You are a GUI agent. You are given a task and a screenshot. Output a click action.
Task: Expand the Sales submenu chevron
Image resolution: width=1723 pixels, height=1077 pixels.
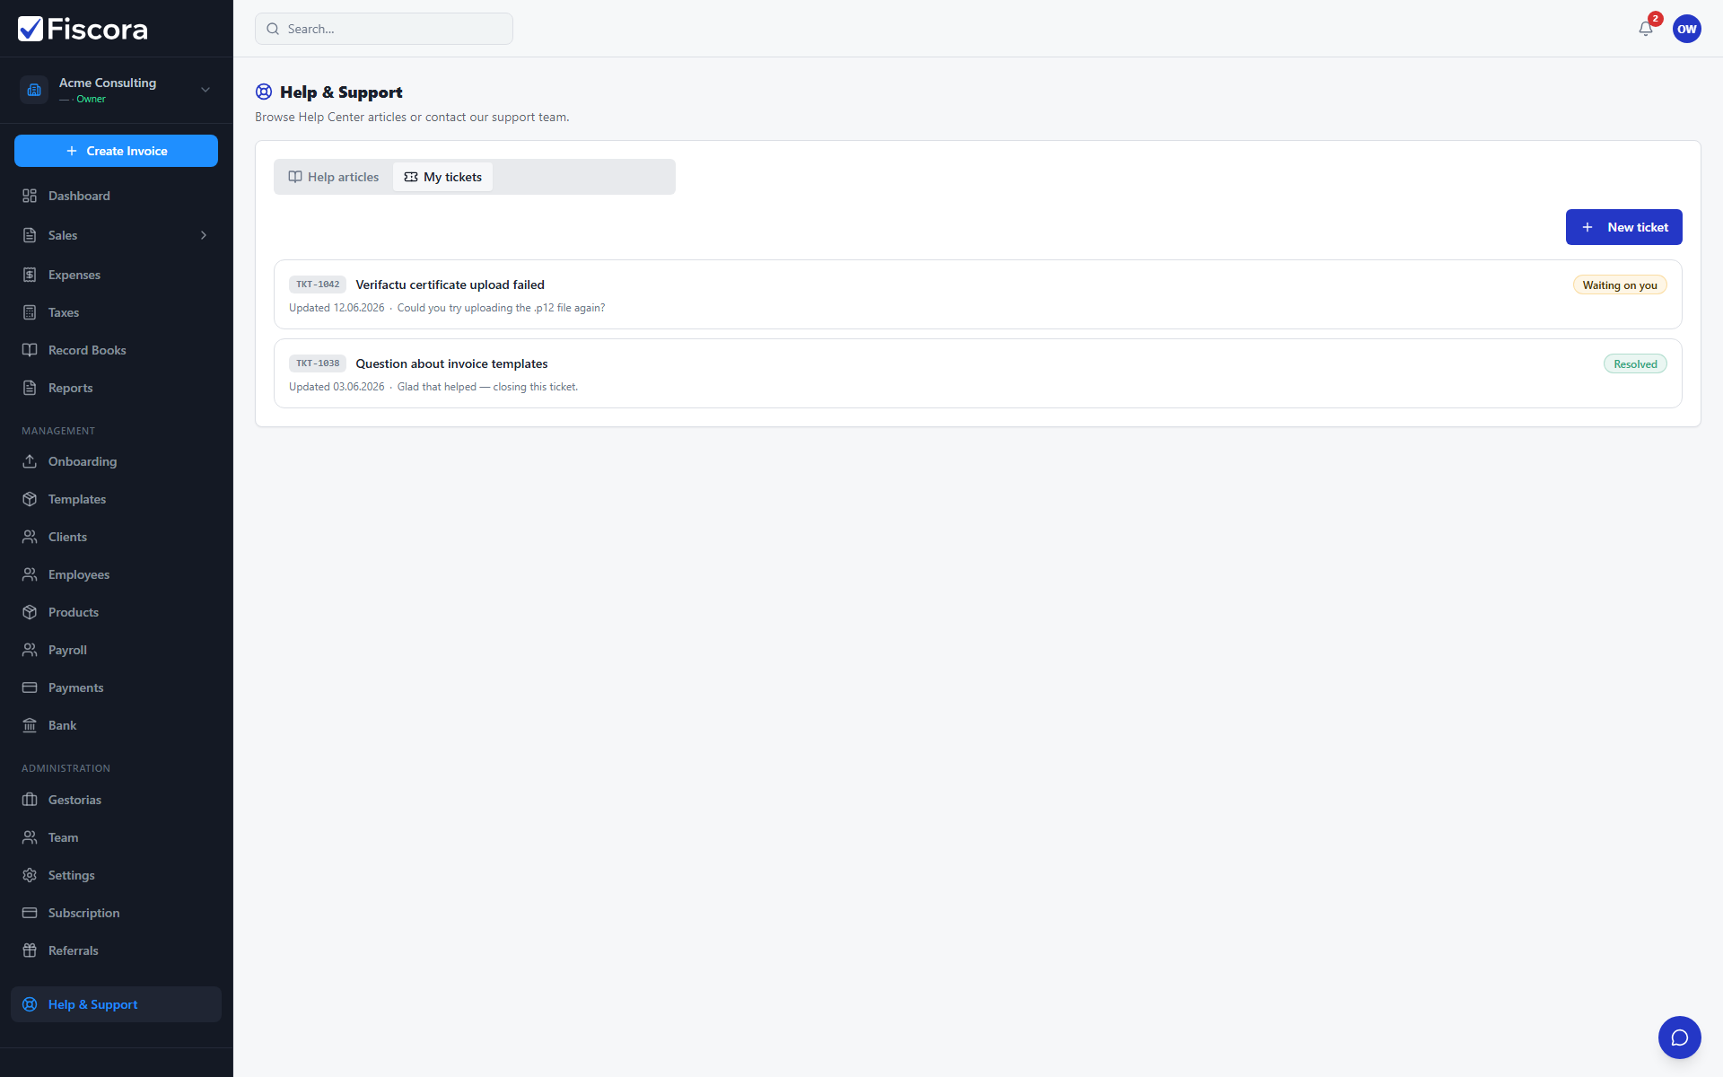[204, 235]
